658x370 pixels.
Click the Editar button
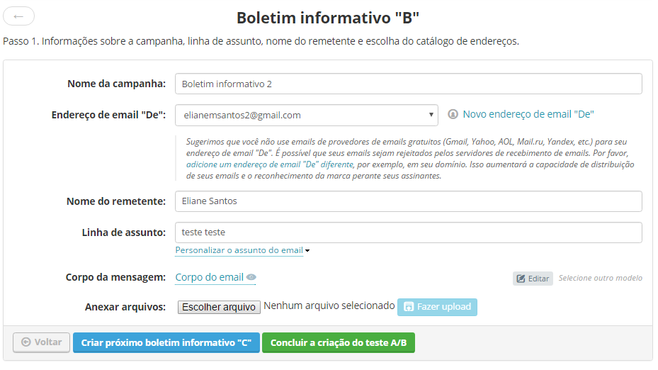pyautogui.click(x=533, y=279)
